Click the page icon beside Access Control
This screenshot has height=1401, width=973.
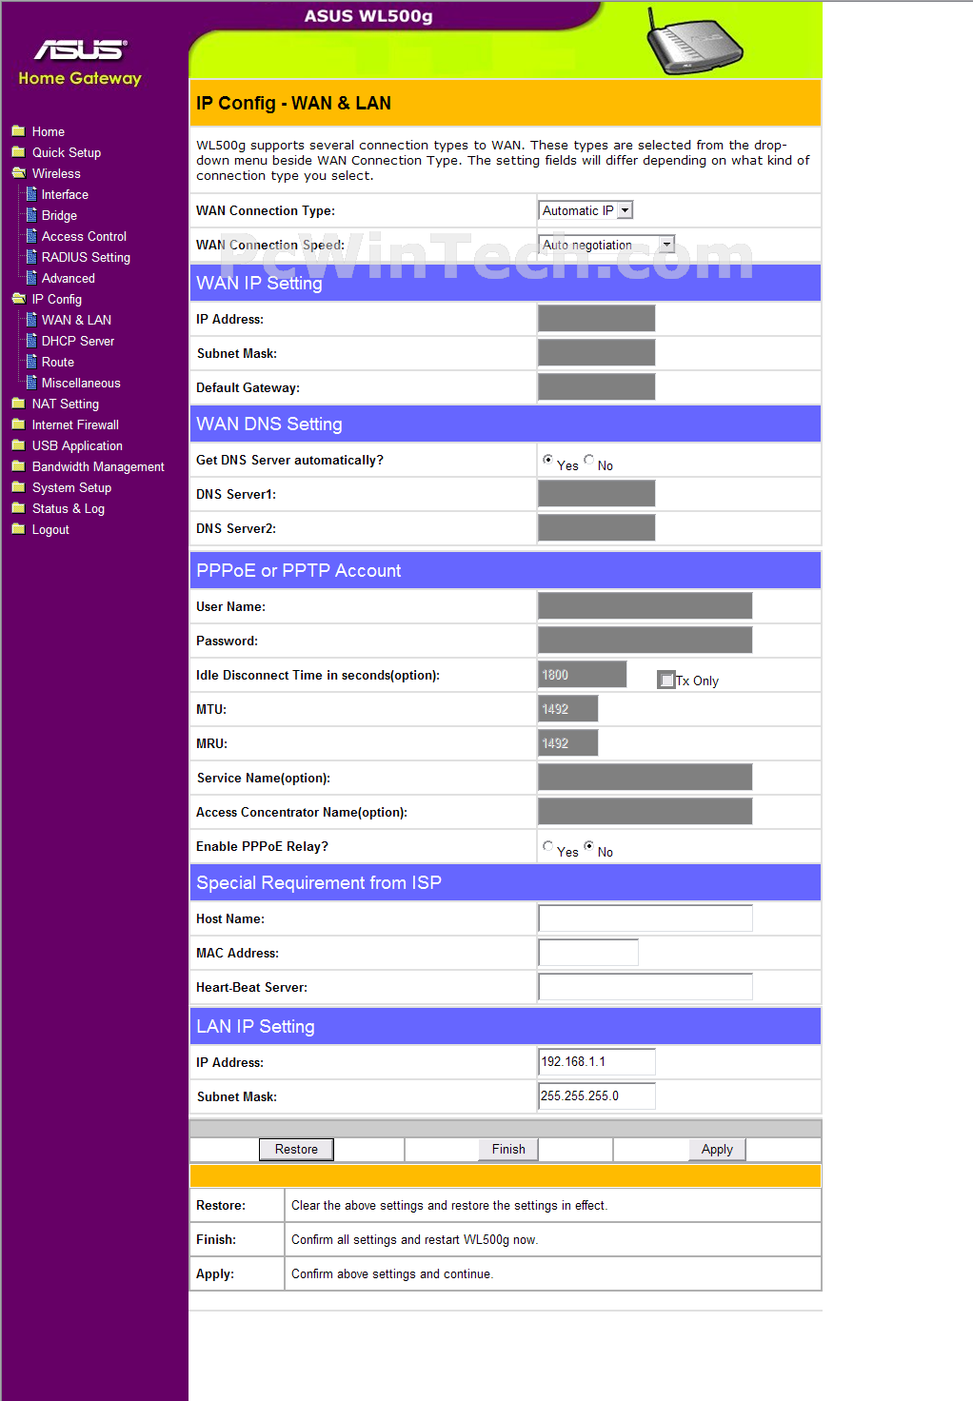(x=31, y=236)
